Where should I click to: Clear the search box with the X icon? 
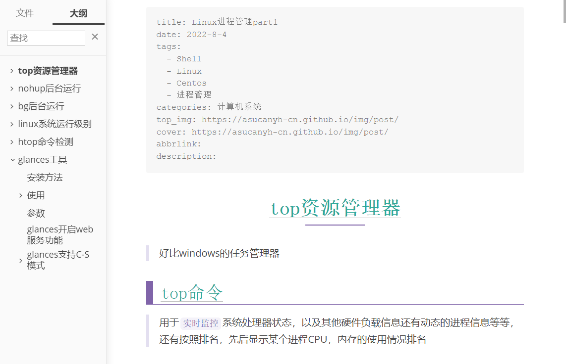tap(94, 36)
